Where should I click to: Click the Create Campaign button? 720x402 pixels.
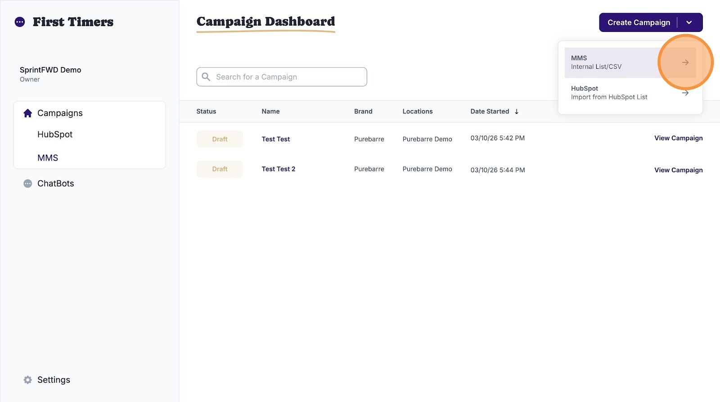coord(639,22)
